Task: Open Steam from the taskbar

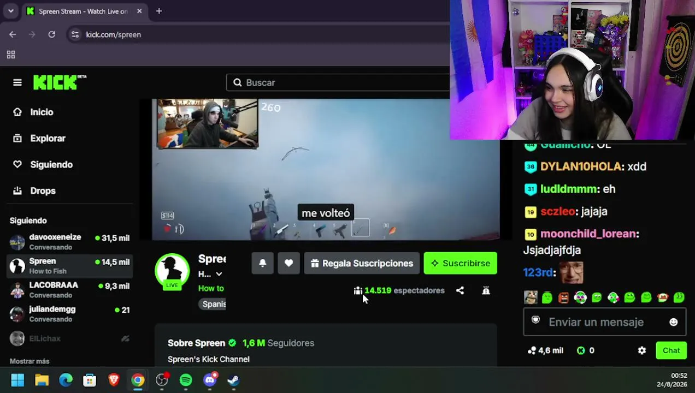Action: (x=234, y=380)
